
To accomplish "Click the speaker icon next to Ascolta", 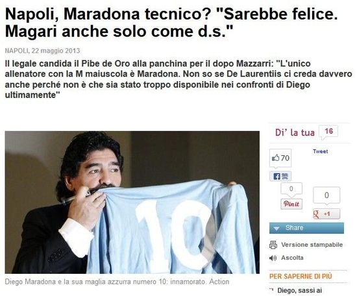I will tap(273, 258).
